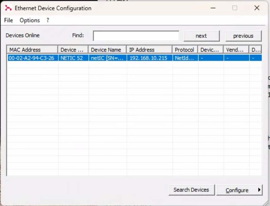The width and height of the screenshot is (270, 206).
Task: Click the Protocol column header
Action: pyautogui.click(x=185, y=50)
